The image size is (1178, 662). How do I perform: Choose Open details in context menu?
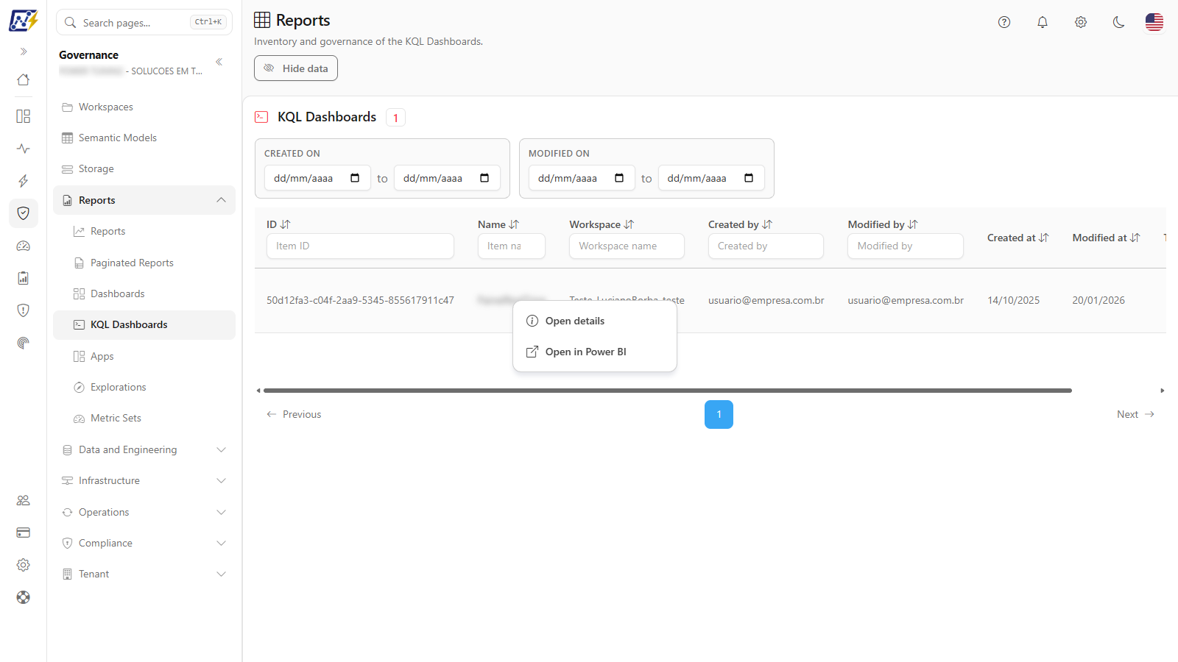(x=595, y=321)
